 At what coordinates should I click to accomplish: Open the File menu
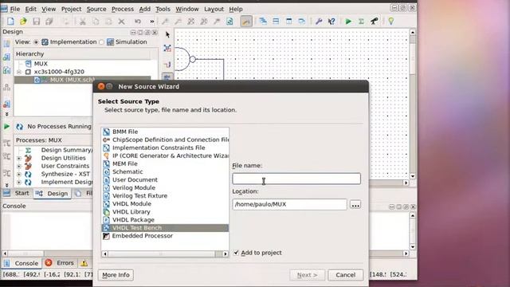click(15, 9)
